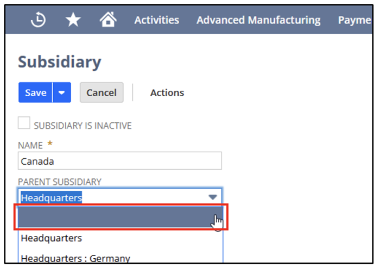
Task: Click the blue Save button
Action: pos(35,92)
